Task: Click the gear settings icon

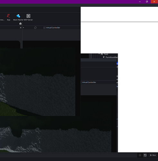Action: pyautogui.click(x=21, y=24)
